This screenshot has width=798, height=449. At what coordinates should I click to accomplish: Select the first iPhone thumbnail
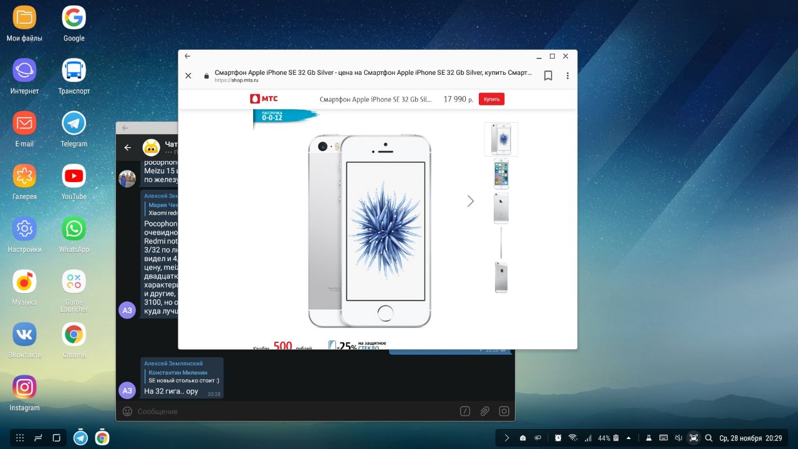(x=501, y=139)
